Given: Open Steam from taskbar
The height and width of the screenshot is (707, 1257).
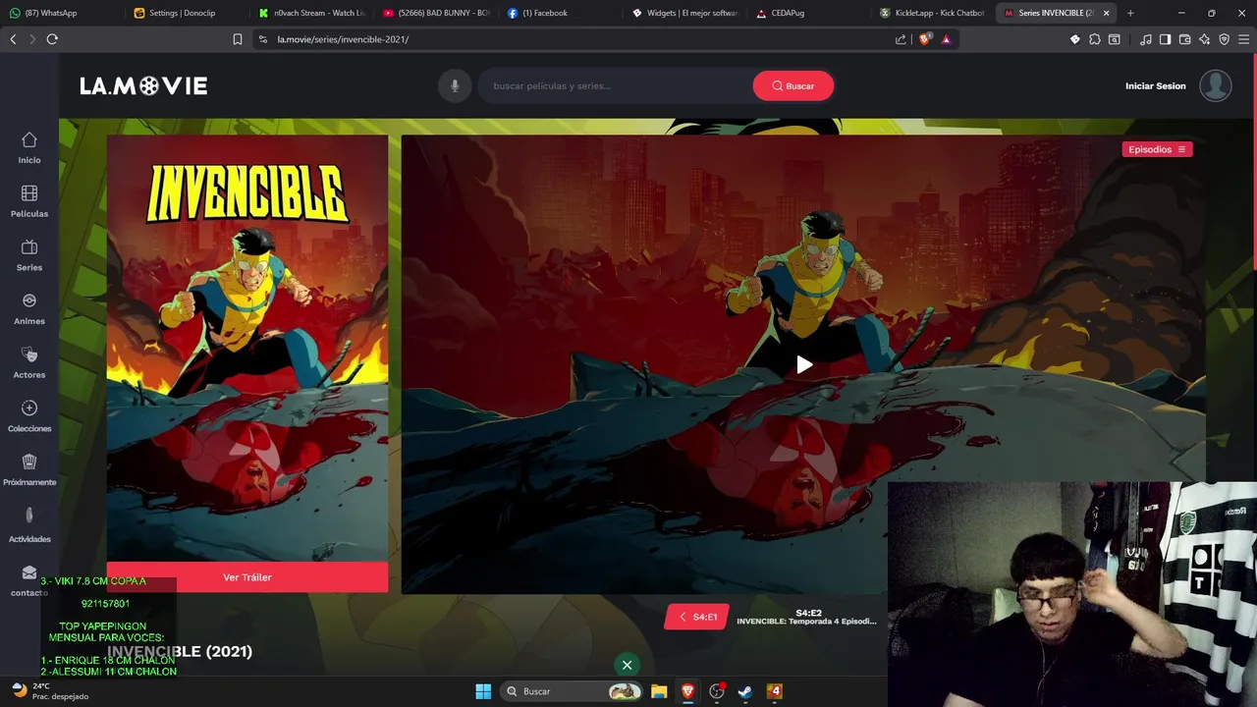Looking at the screenshot, I should [x=745, y=691].
